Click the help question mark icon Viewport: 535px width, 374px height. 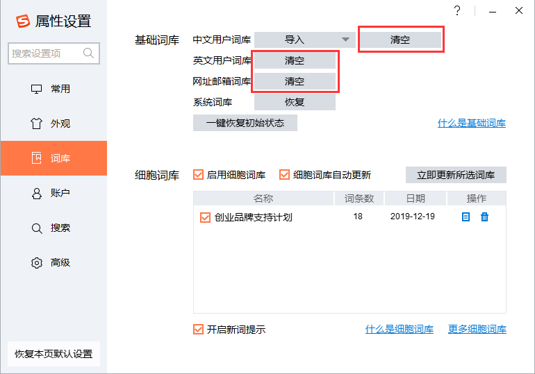(x=457, y=10)
